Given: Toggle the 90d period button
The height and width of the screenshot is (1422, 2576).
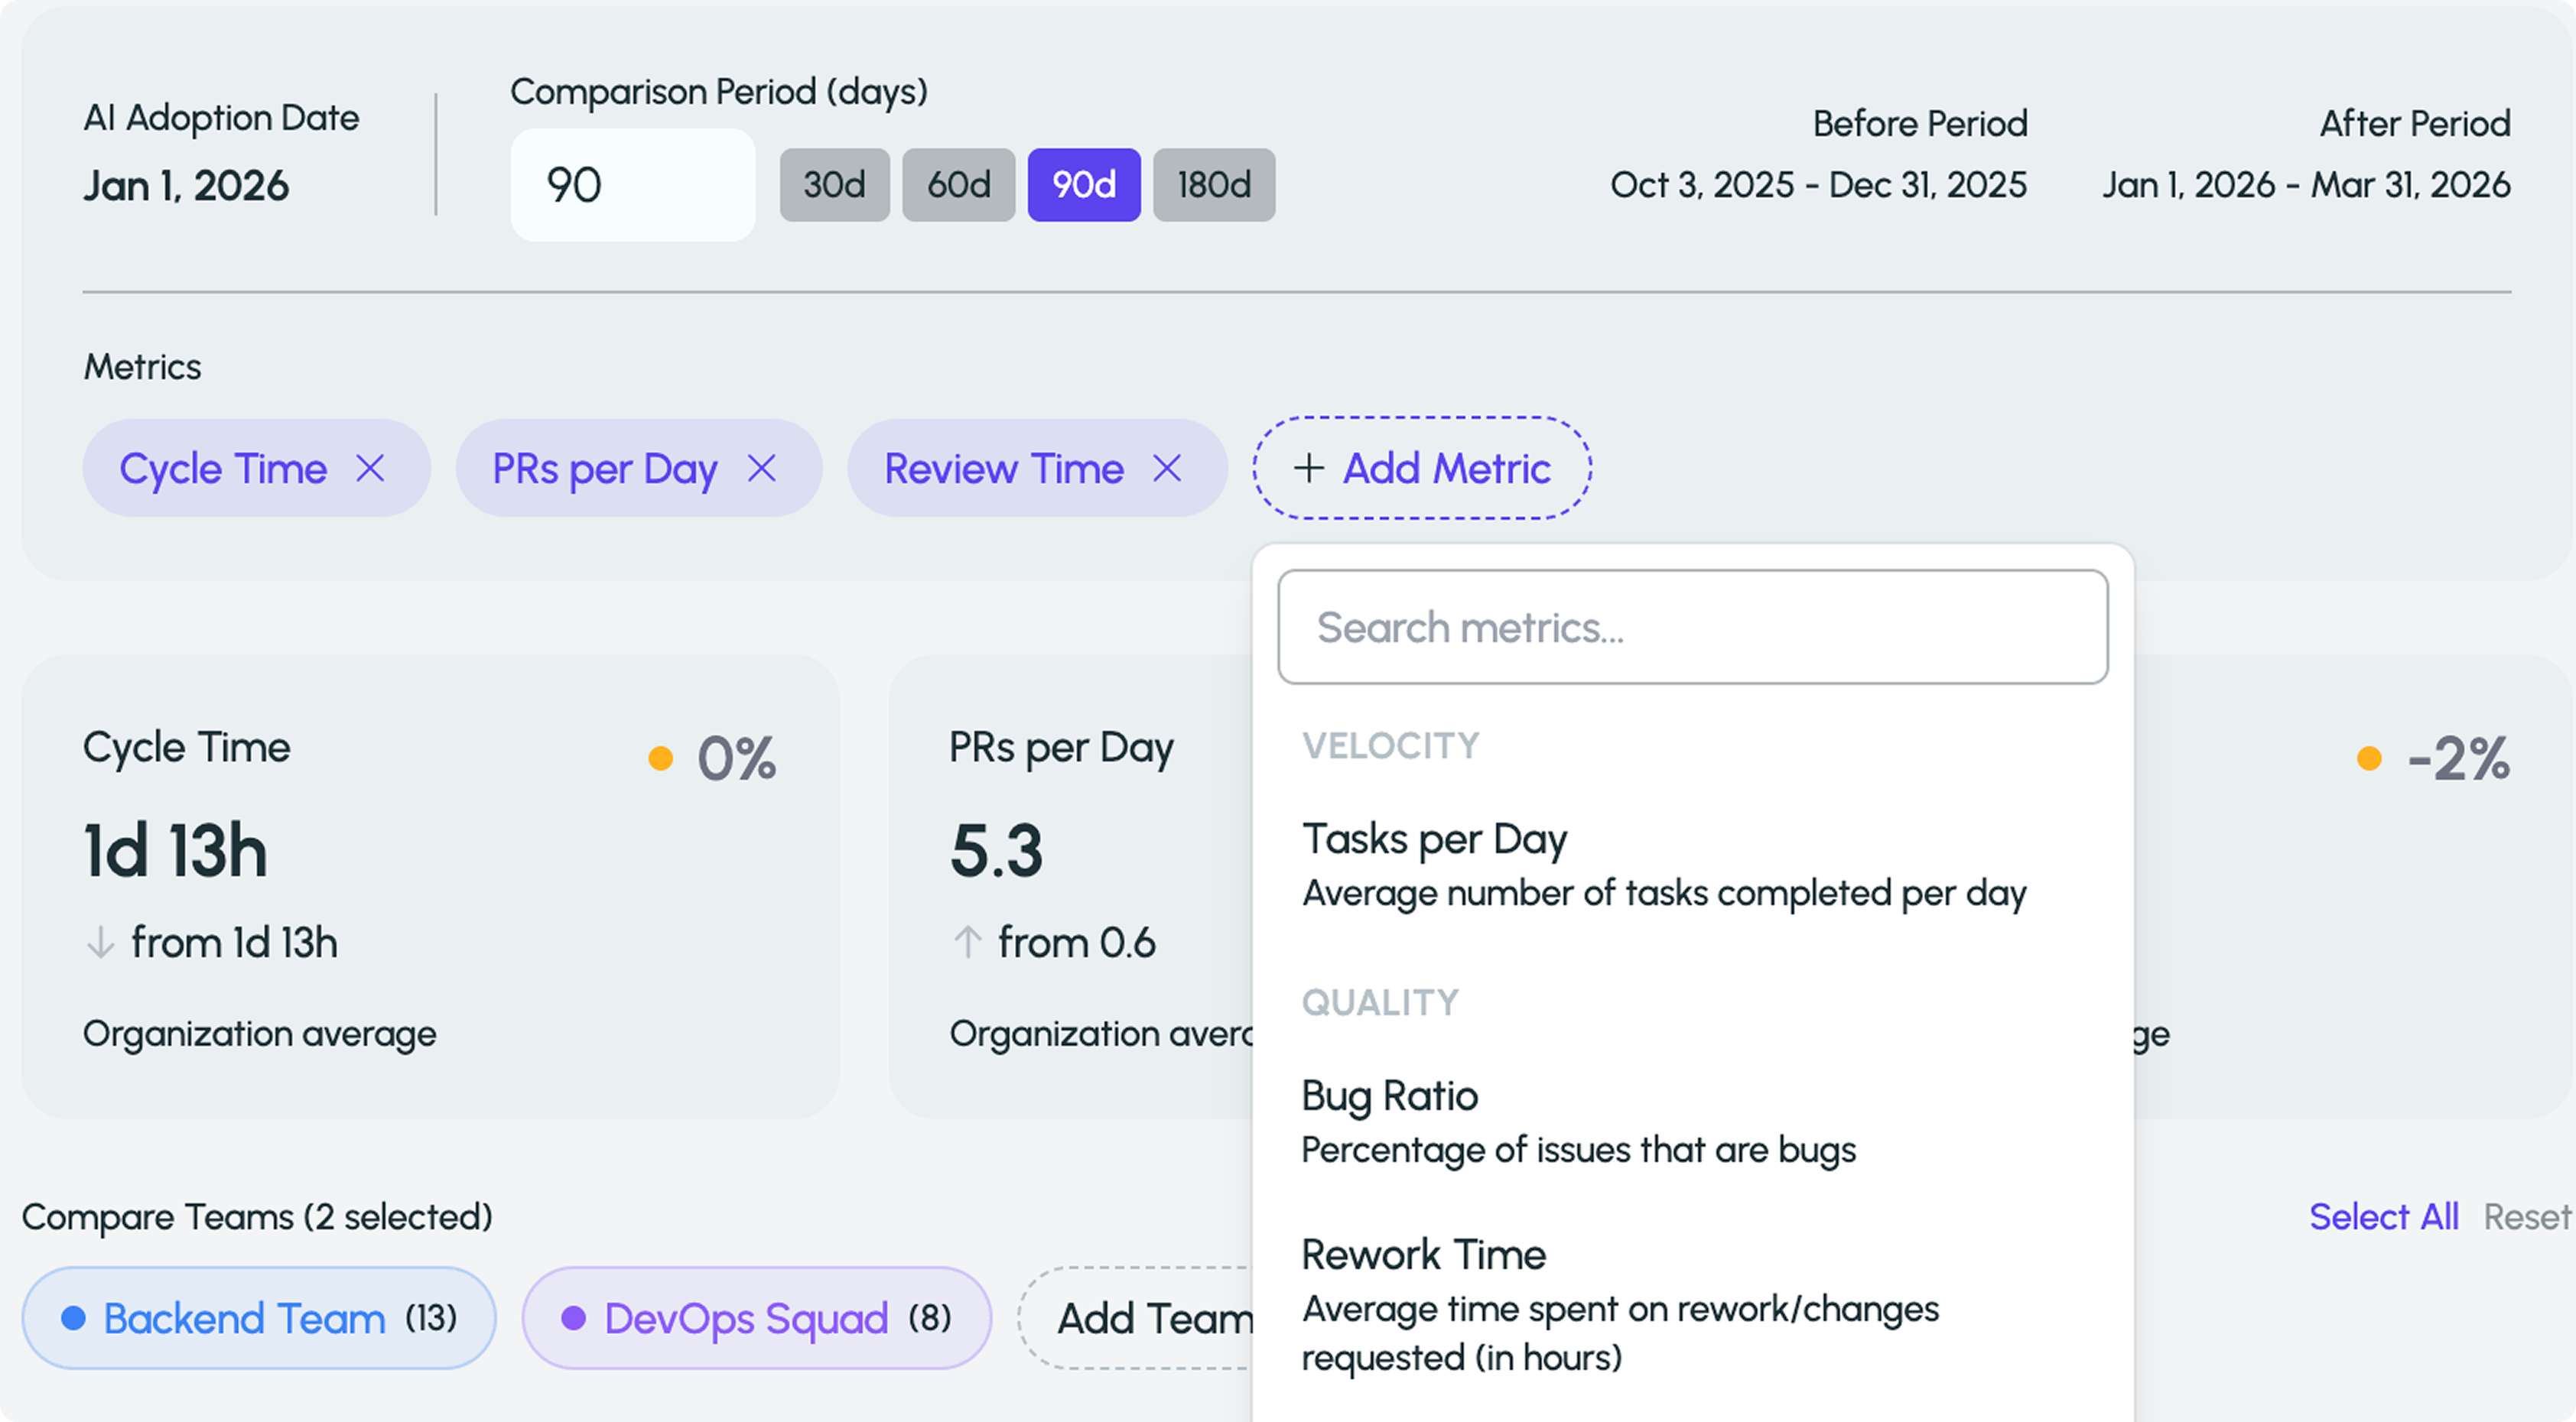Looking at the screenshot, I should pos(1084,185).
